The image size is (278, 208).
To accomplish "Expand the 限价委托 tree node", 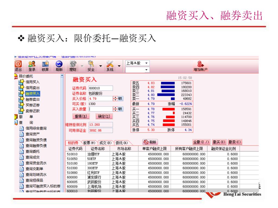I will point(26,76).
